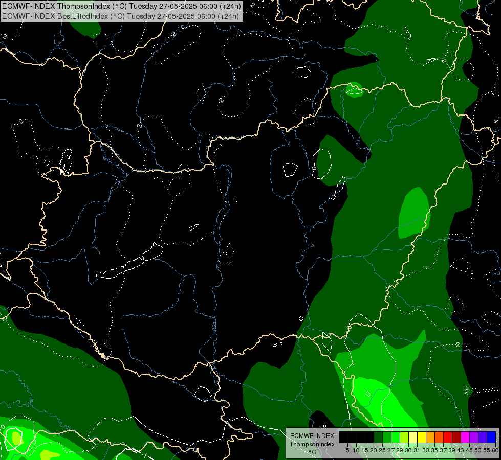Click the legend tick value 10

coord(356,450)
